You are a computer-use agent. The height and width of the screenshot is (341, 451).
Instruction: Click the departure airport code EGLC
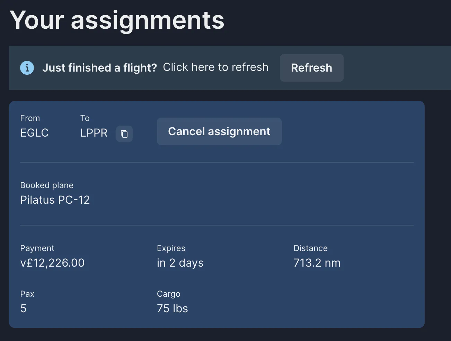34,133
